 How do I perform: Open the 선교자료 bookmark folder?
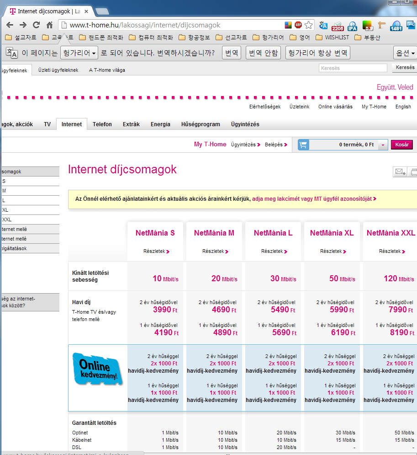pyautogui.click(x=231, y=37)
